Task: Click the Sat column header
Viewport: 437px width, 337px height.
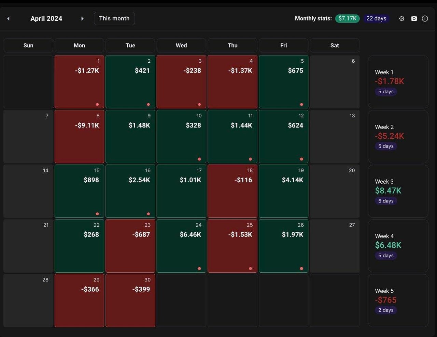Action: [x=335, y=45]
